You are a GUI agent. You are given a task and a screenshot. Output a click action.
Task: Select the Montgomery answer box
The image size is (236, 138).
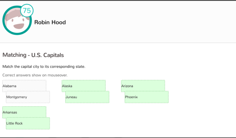point(28,97)
